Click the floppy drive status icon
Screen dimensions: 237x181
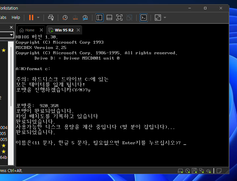194,171
